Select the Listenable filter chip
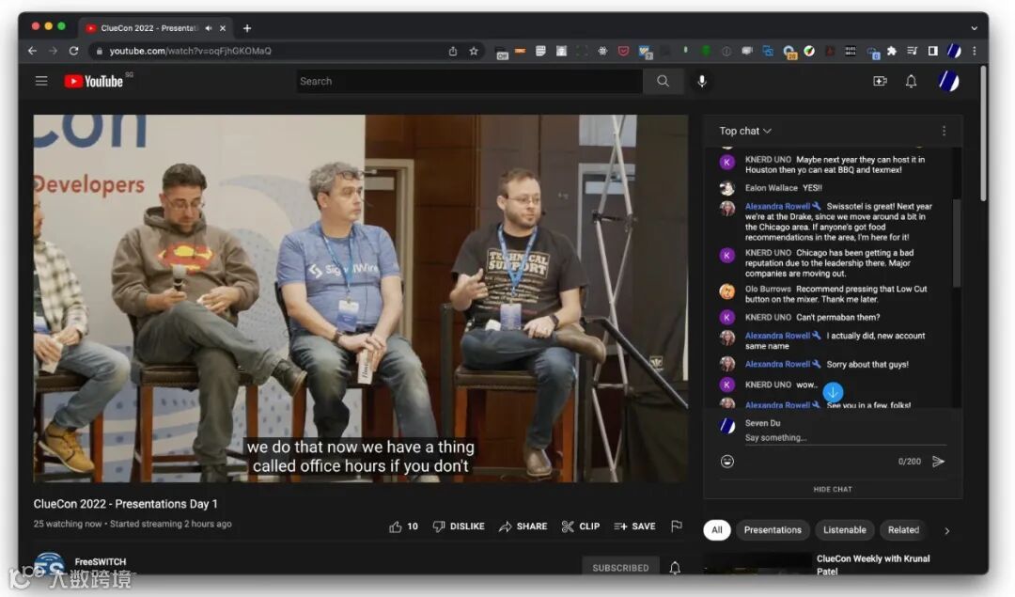This screenshot has height=597, width=1015. point(844,529)
